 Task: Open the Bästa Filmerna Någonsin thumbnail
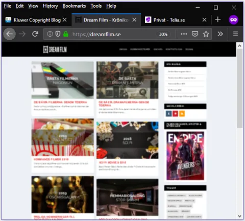point(62,80)
